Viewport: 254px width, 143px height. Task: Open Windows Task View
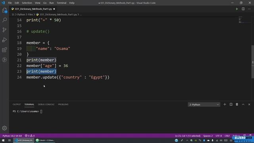coord(10,140)
